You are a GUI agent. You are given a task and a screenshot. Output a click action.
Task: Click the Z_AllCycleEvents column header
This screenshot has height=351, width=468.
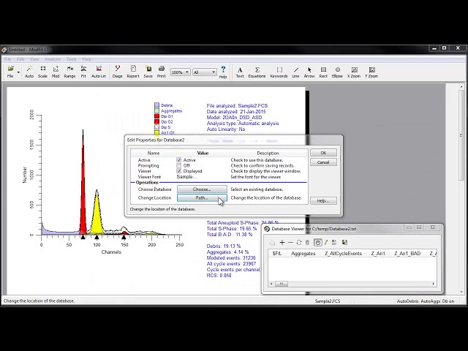coord(343,254)
